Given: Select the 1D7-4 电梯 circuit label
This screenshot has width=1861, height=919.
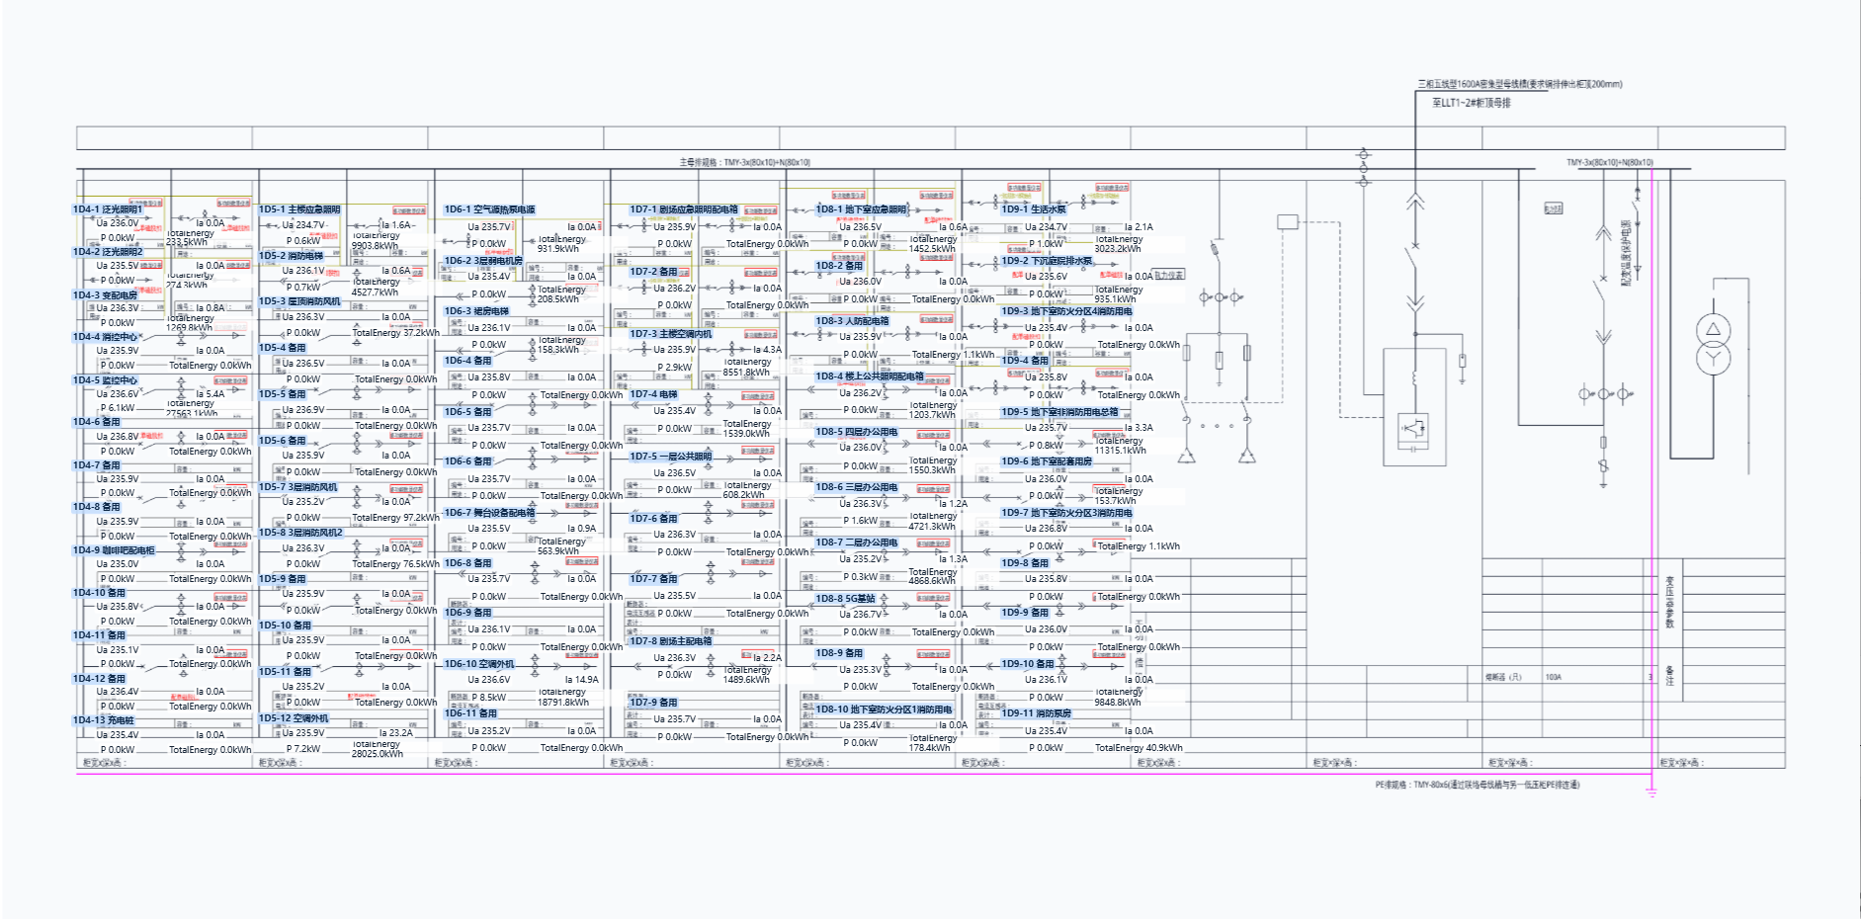Looking at the screenshot, I should 654,394.
